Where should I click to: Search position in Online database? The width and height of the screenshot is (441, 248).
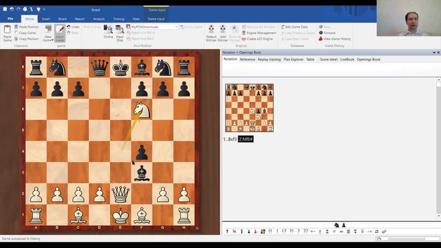pos(108,32)
